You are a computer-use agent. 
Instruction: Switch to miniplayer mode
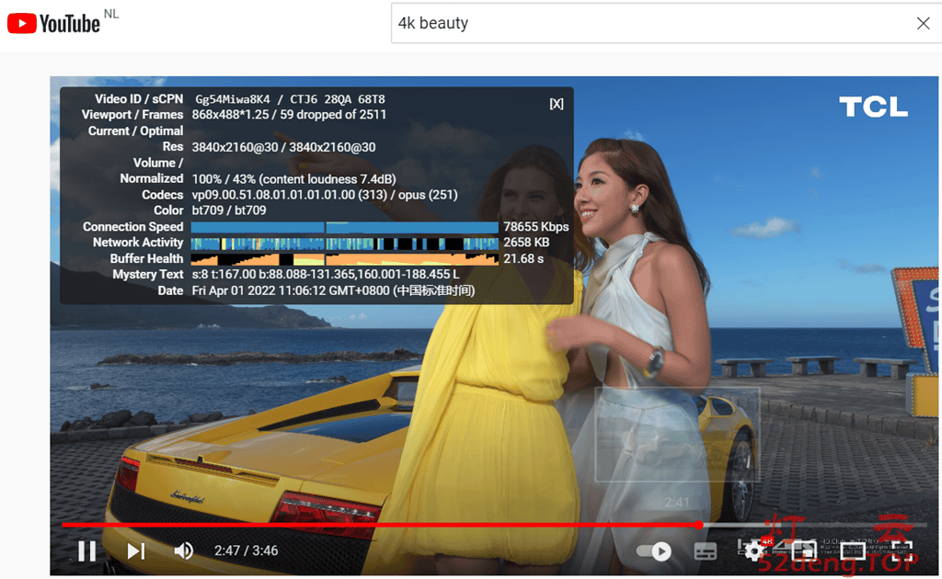point(804,551)
